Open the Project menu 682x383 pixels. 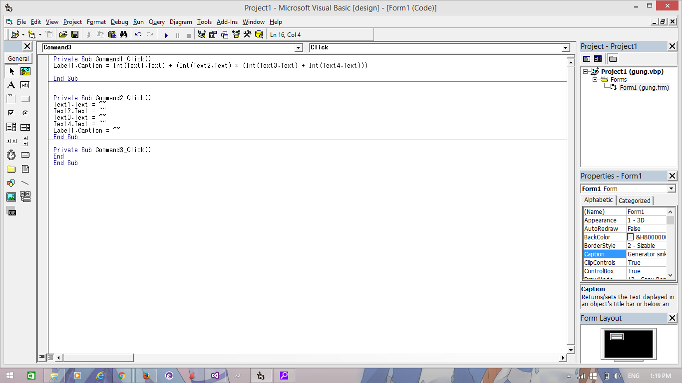72,22
